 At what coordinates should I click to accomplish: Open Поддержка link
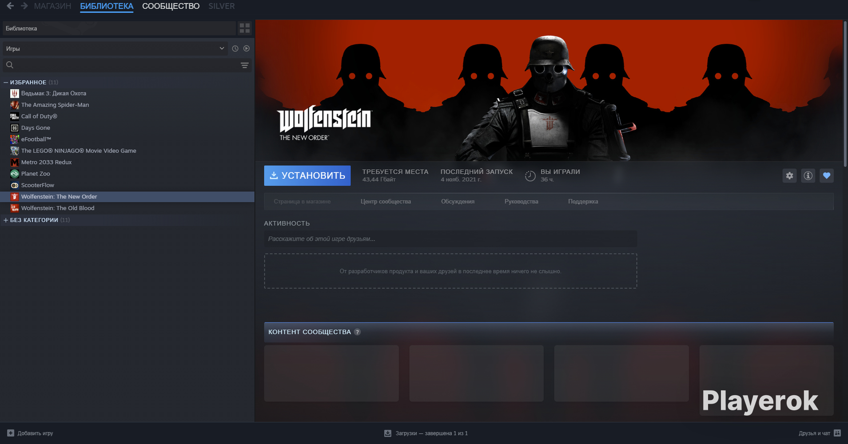(583, 202)
